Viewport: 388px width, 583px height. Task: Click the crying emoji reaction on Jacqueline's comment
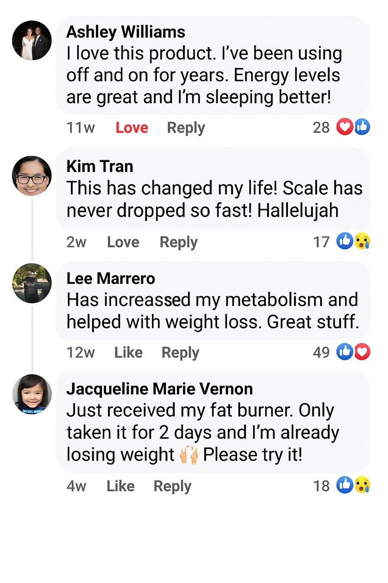362,486
